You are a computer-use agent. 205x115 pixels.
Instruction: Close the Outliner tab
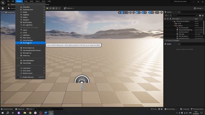[179, 12]
